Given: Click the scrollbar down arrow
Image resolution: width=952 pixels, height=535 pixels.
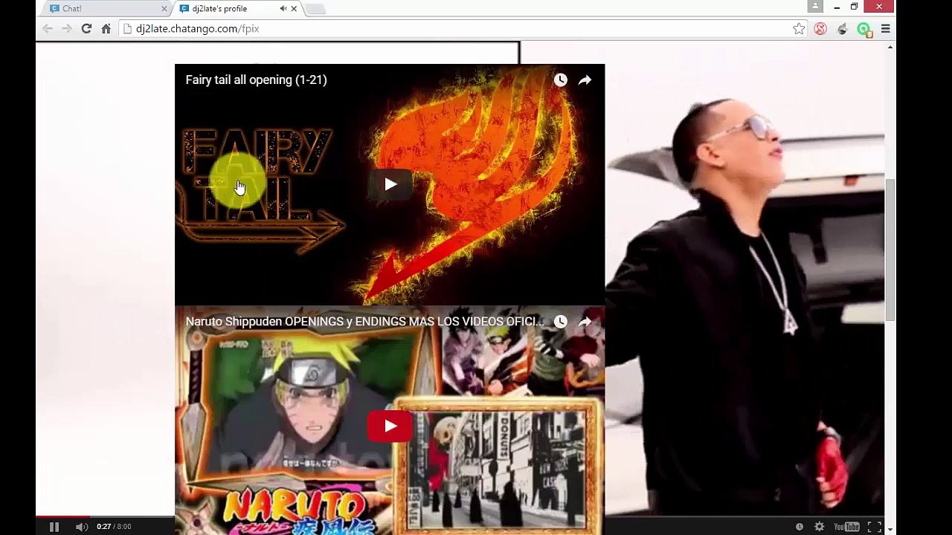Looking at the screenshot, I should point(890,529).
